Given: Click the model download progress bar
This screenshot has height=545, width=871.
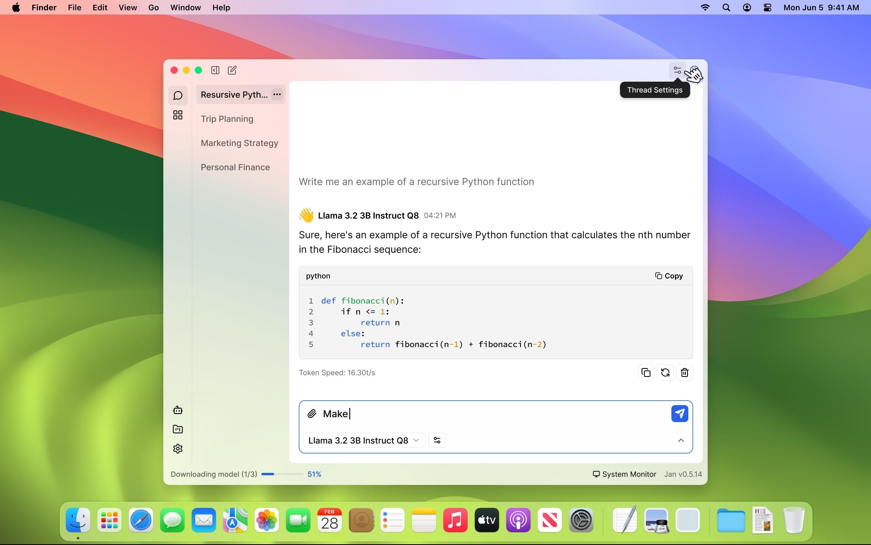Looking at the screenshot, I should [x=282, y=474].
